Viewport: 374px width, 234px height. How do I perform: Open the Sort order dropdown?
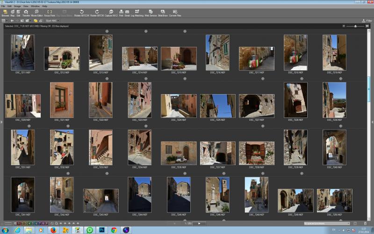click(52, 21)
